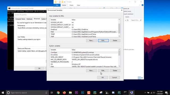
Task: Click the Cortana microphone icon
Action: point(46,93)
